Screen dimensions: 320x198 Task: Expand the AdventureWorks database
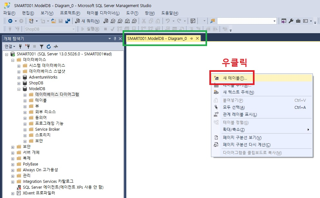pyautogui.click(x=19, y=78)
